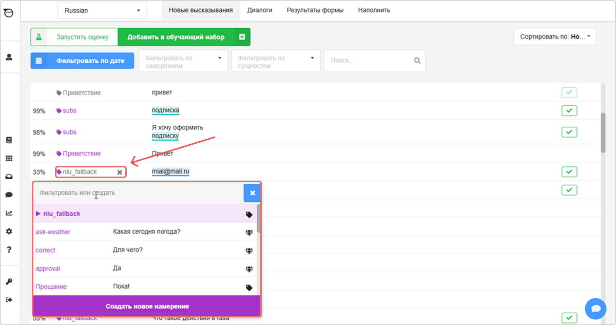The width and height of the screenshot is (616, 325).
Task: Open the user profile icon in sidebar
Action: pos(9,57)
